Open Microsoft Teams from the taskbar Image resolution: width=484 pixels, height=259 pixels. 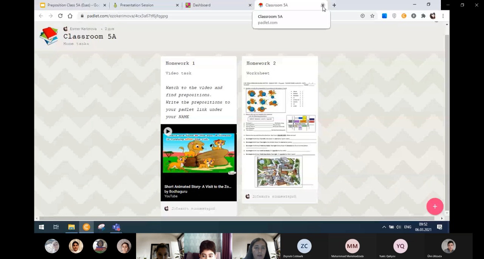coord(116,227)
